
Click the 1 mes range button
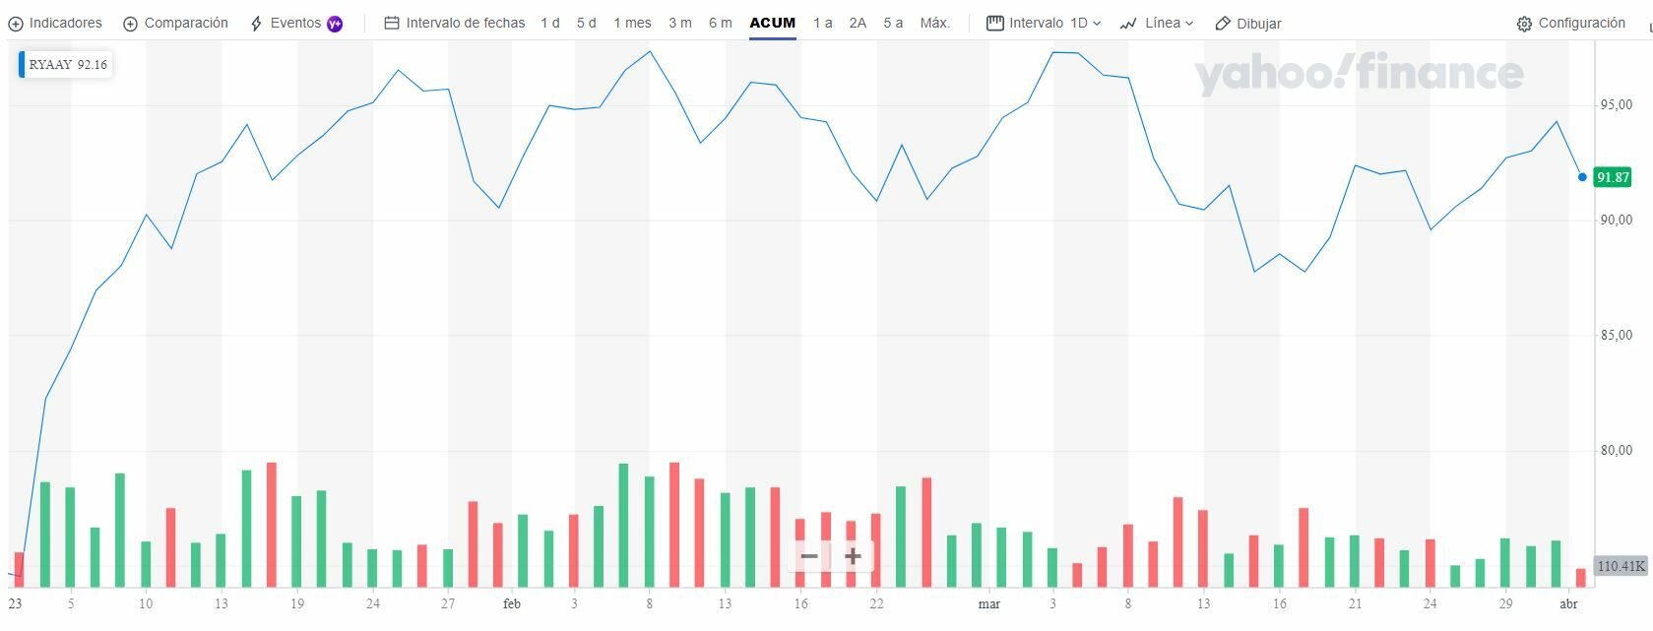(632, 23)
